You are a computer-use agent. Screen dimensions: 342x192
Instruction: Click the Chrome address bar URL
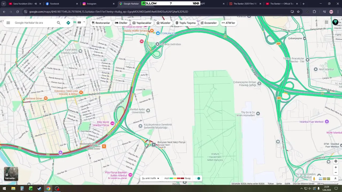(108, 12)
